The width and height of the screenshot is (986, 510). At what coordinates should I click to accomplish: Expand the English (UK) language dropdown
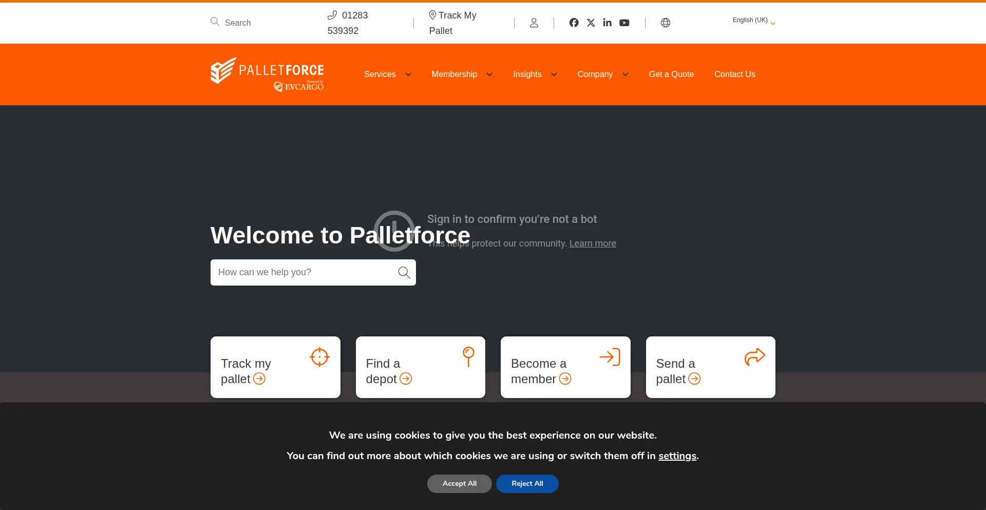[753, 21]
